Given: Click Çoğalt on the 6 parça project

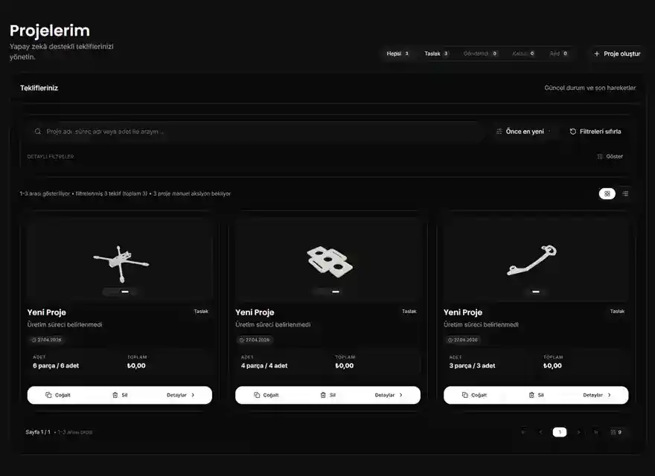Looking at the screenshot, I should (x=58, y=395).
